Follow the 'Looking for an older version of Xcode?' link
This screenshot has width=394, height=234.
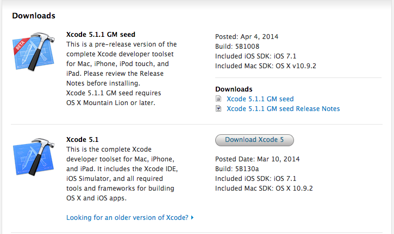pos(127,217)
